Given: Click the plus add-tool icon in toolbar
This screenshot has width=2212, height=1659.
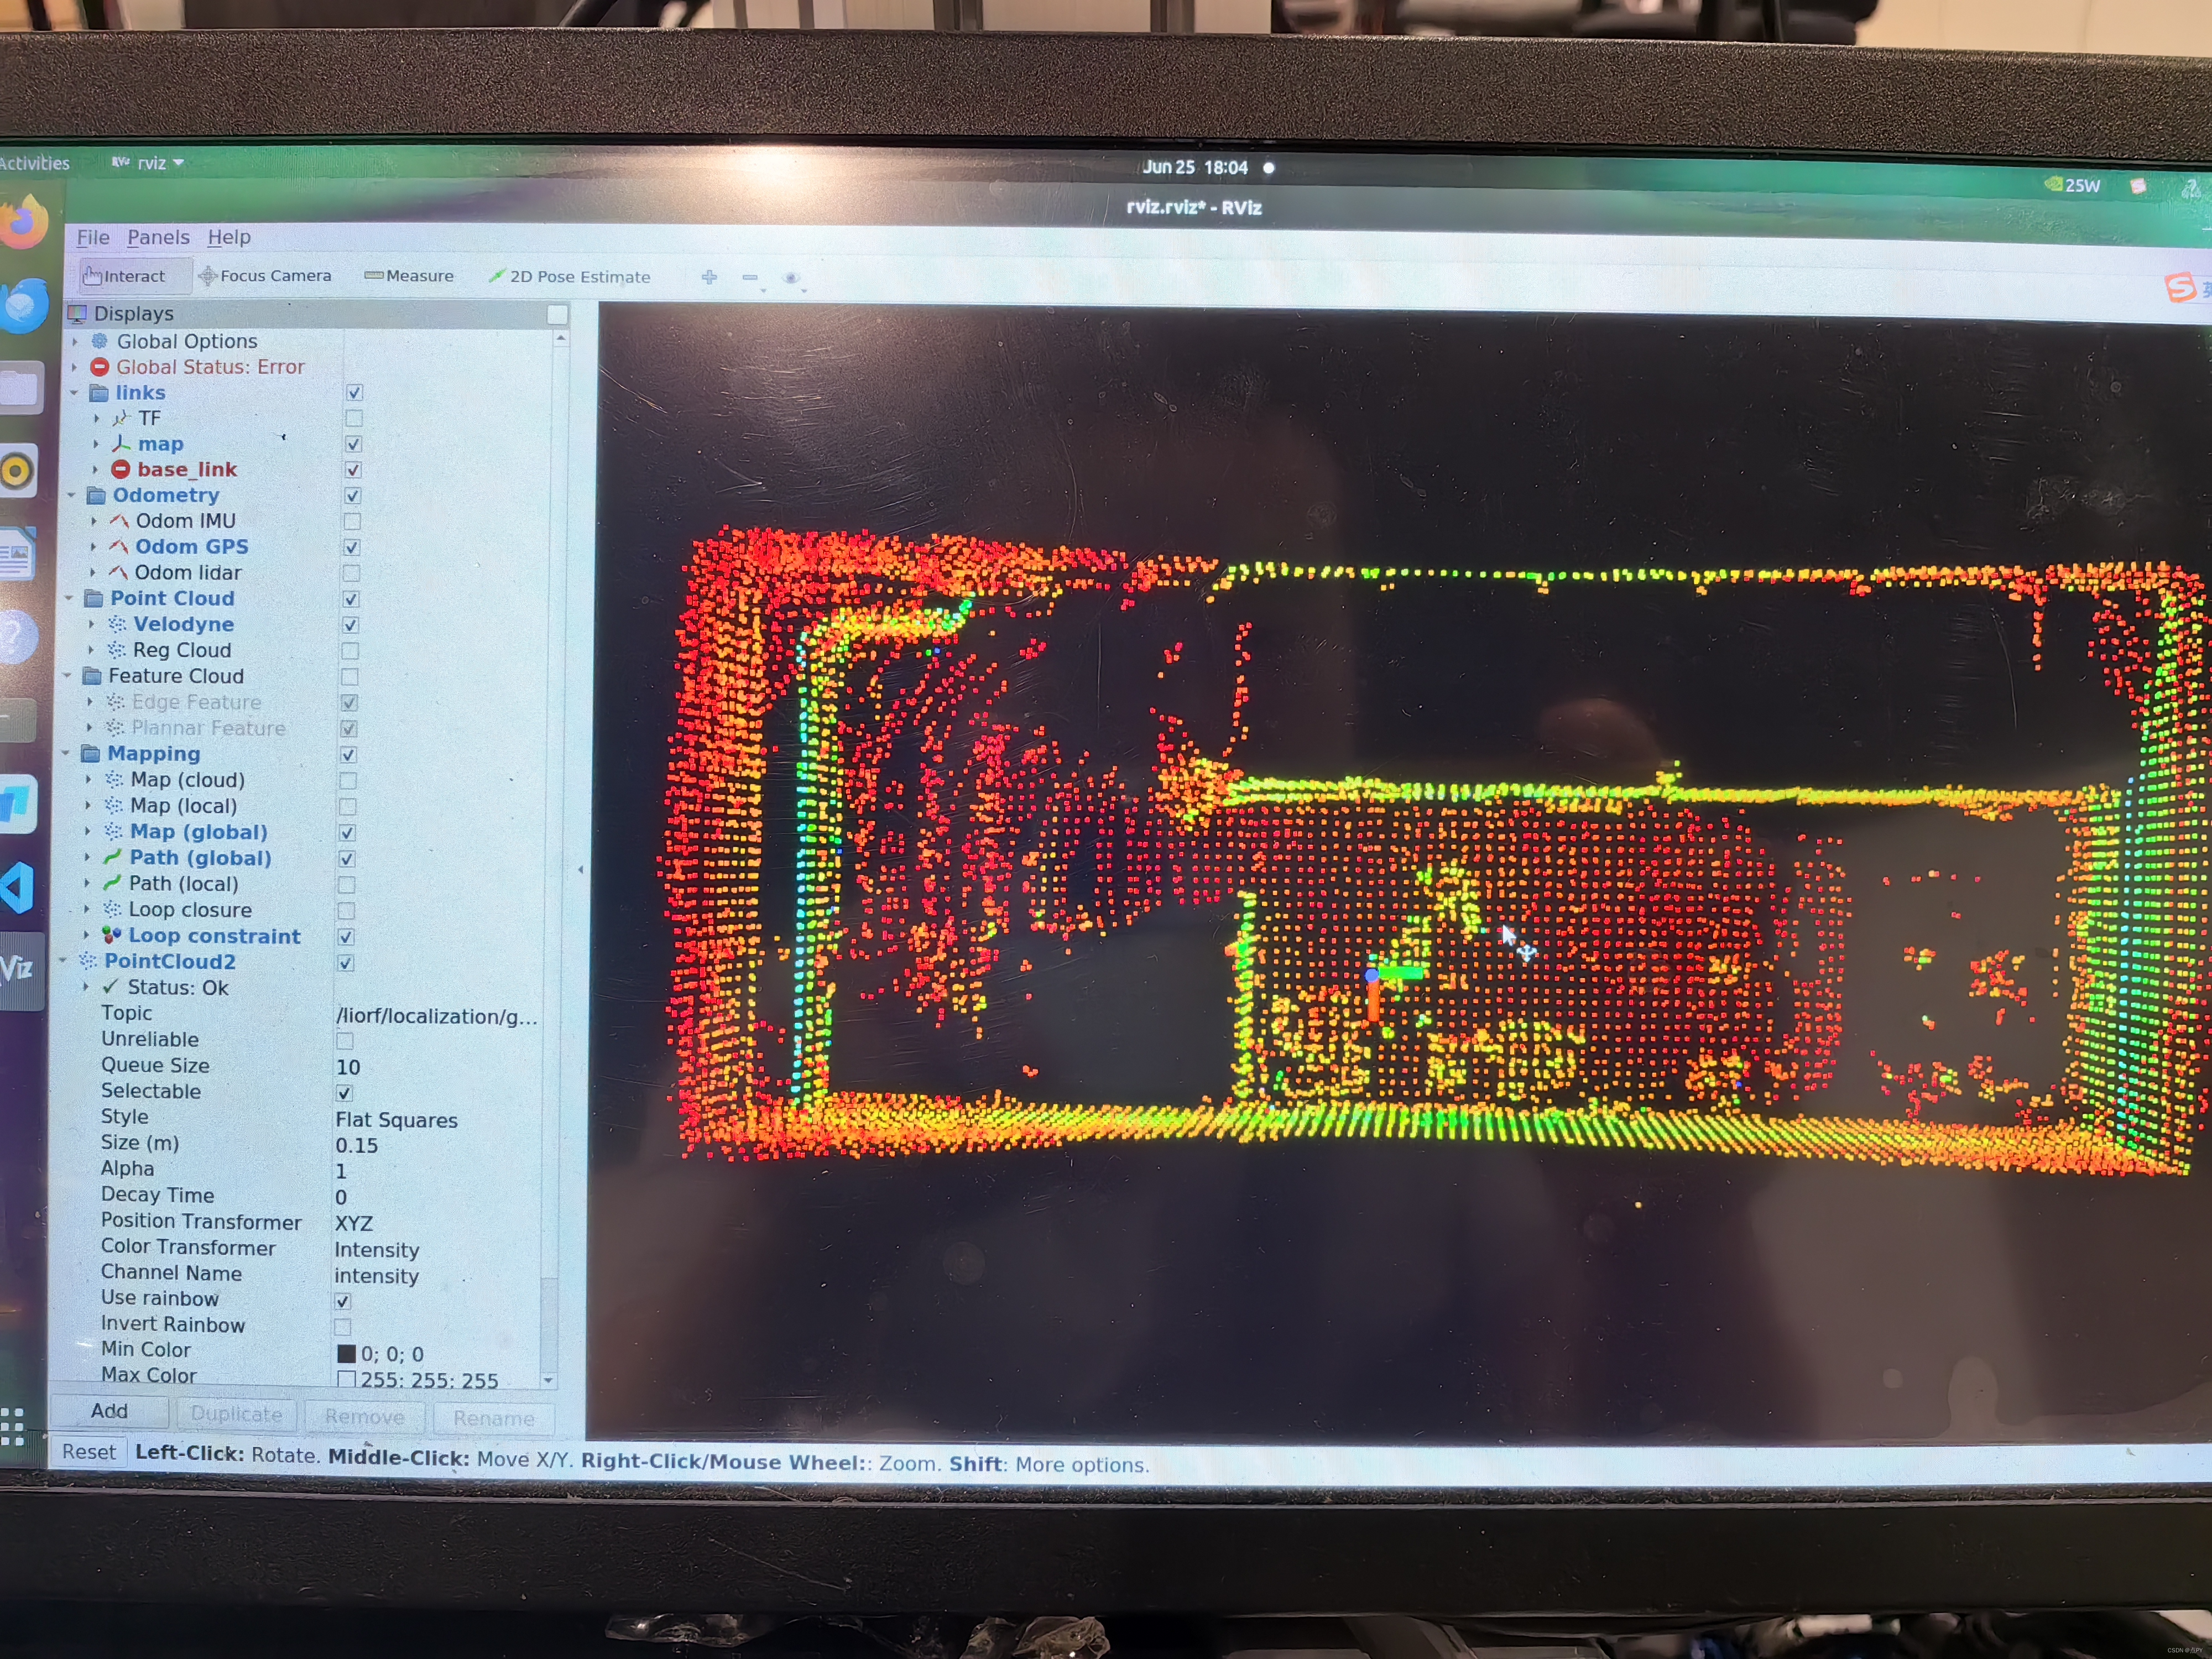Looking at the screenshot, I should tap(709, 277).
